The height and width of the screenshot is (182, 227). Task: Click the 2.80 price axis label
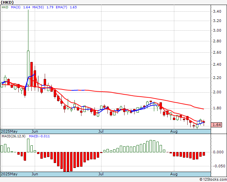point(217,41)
